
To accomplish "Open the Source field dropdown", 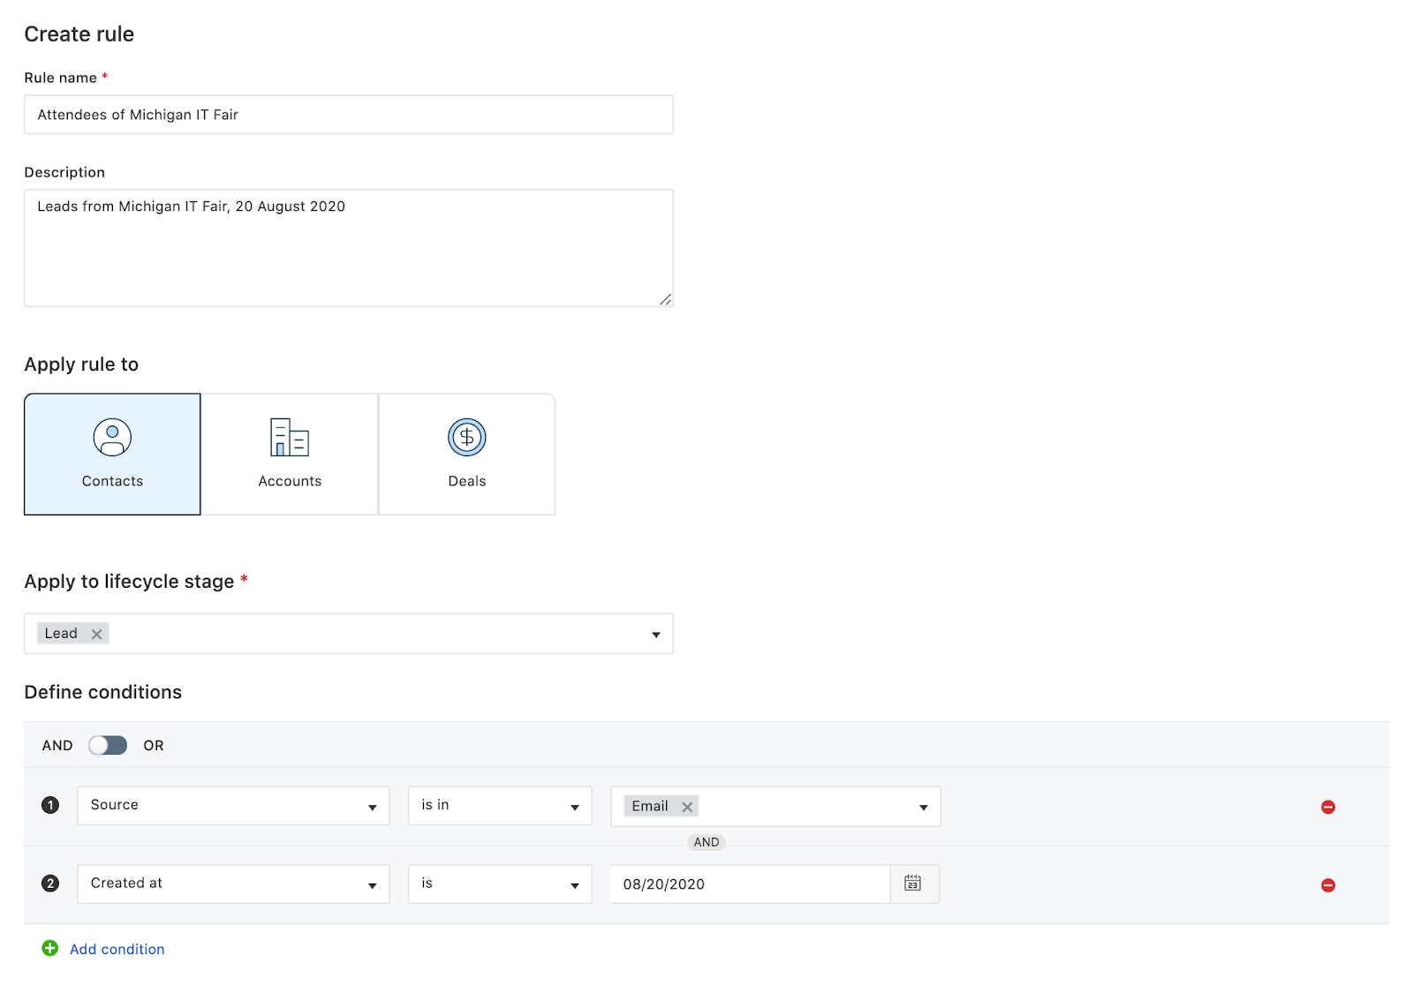I will click(233, 806).
